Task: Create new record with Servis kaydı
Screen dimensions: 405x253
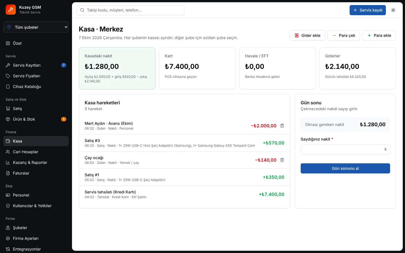Action: pyautogui.click(x=368, y=10)
